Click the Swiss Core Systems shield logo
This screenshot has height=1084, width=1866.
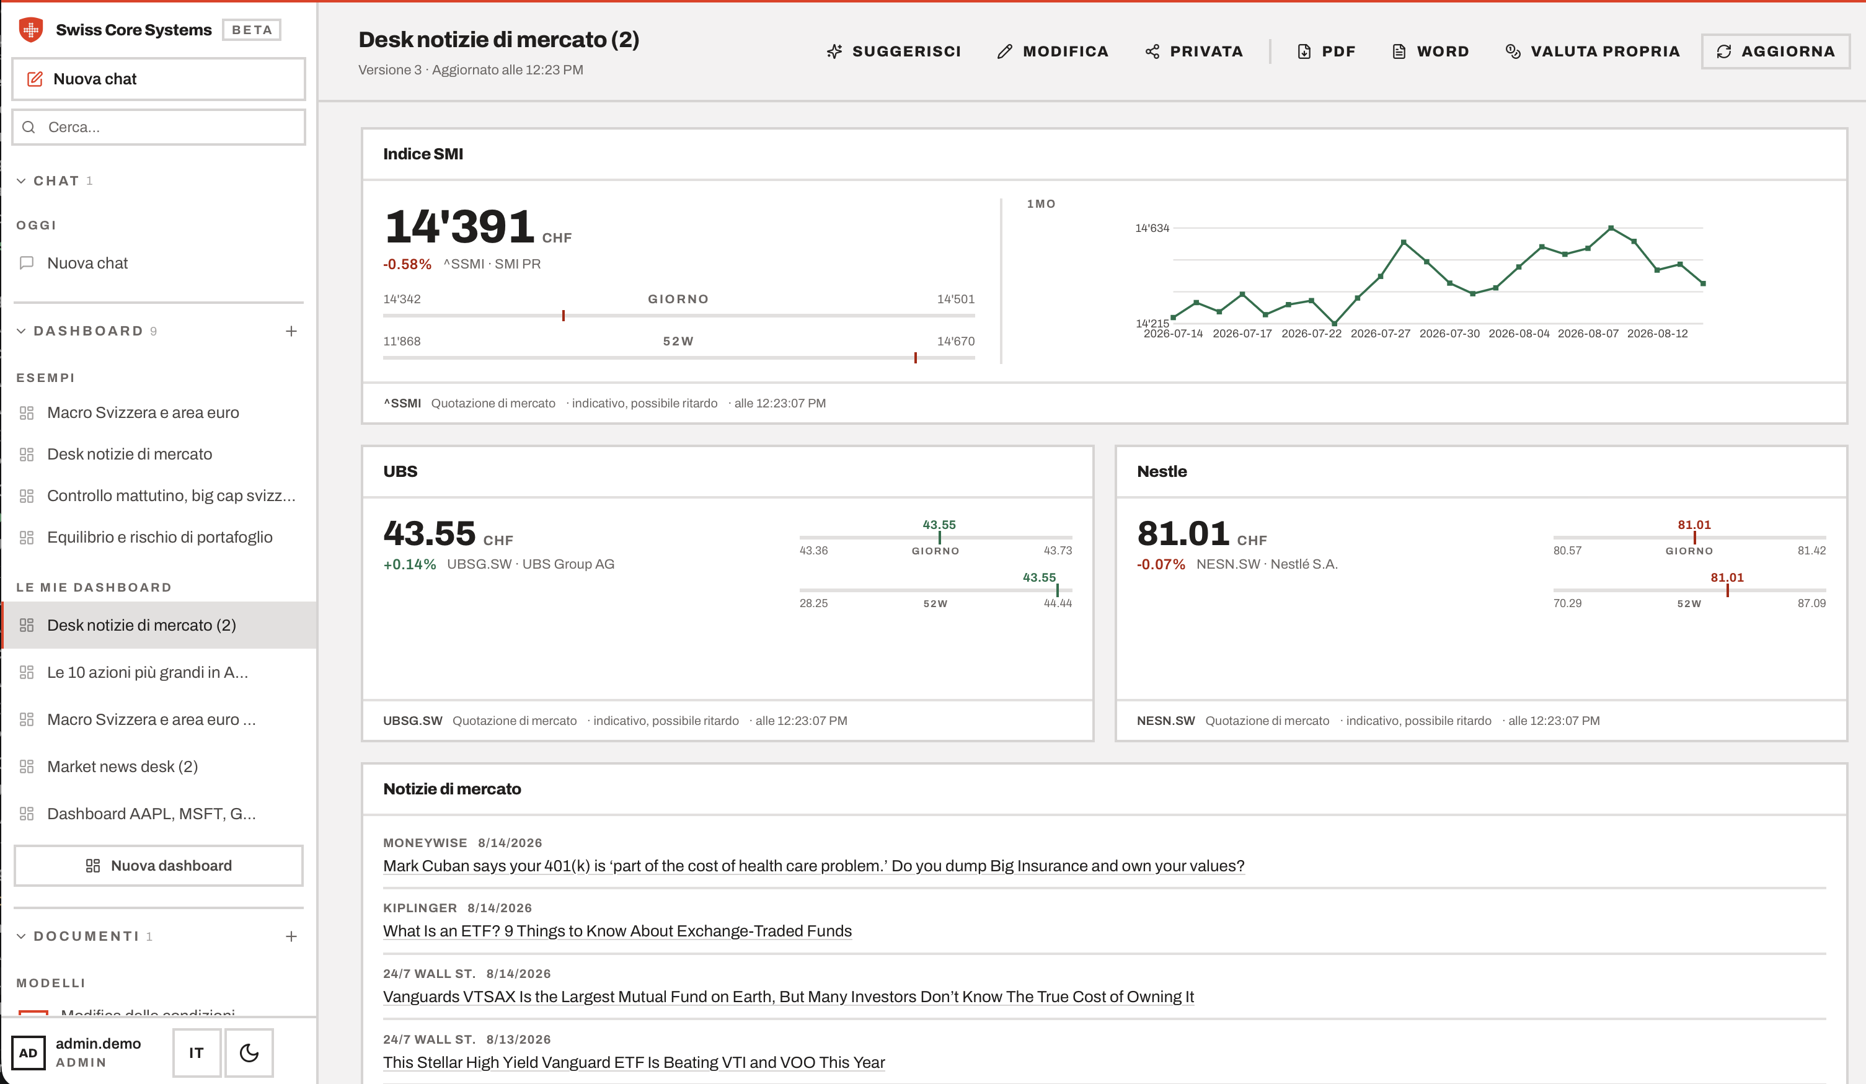click(x=30, y=30)
